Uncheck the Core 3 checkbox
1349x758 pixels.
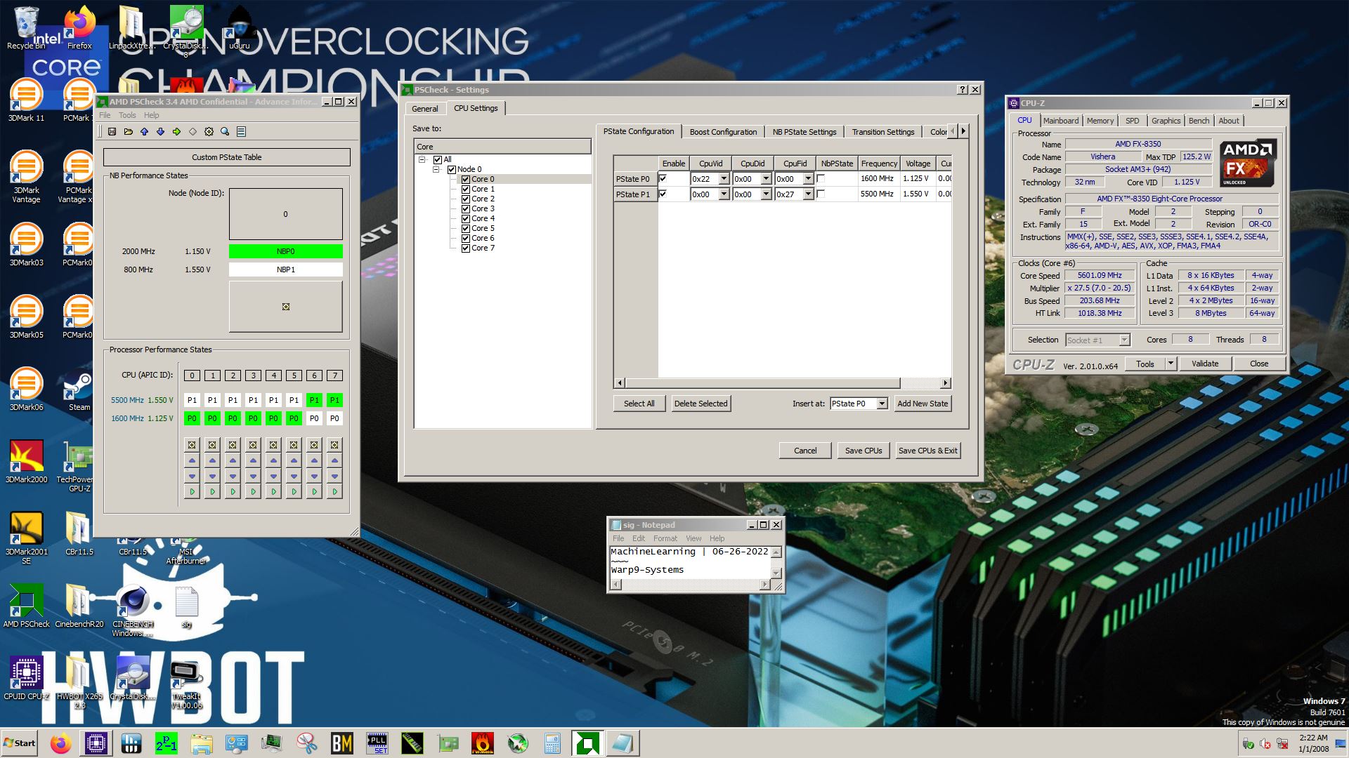pyautogui.click(x=465, y=208)
